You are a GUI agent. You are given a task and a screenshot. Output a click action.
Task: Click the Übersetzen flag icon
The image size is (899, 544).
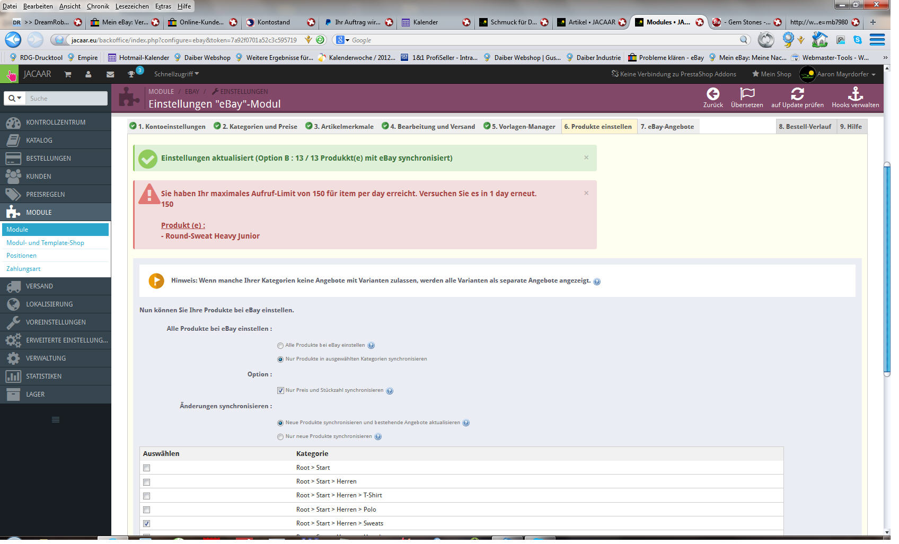[x=747, y=94]
